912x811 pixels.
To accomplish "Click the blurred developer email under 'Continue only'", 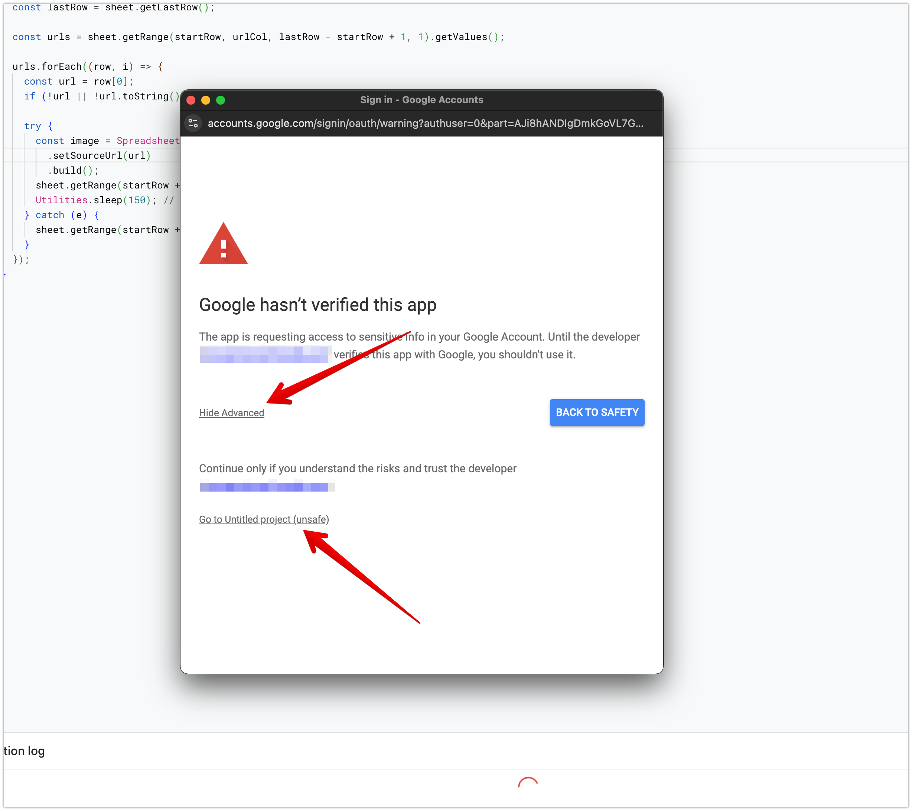I will (267, 487).
